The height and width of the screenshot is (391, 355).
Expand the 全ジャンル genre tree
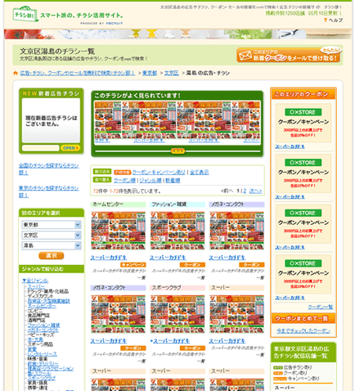click(x=35, y=281)
